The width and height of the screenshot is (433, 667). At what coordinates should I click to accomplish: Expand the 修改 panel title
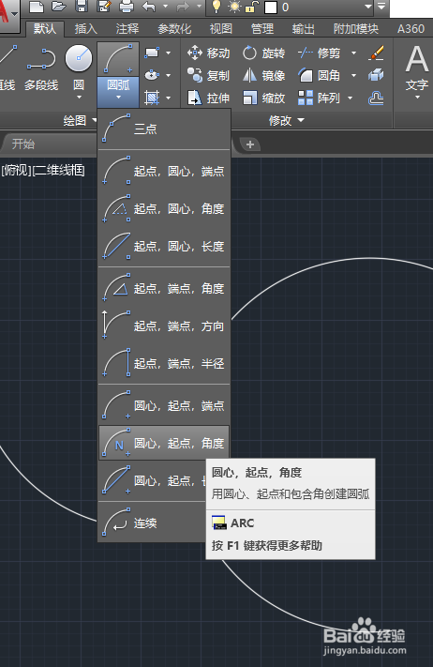pos(287,121)
